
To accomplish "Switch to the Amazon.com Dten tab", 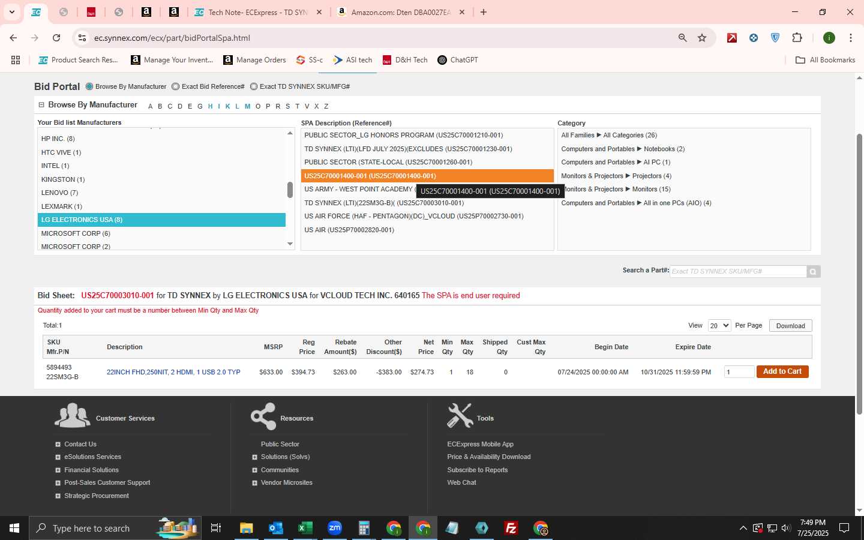I will point(400,12).
